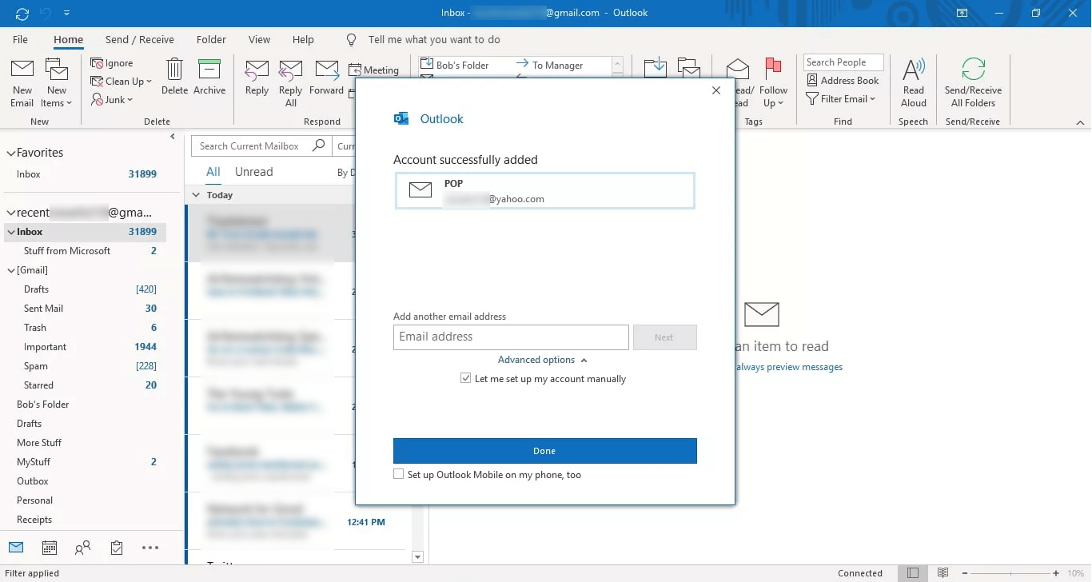This screenshot has height=582, width=1092.
Task: Switch to the Send / Receive tab
Action: [140, 39]
